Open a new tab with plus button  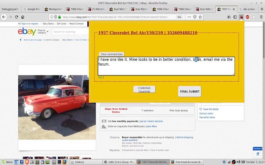[262, 9]
